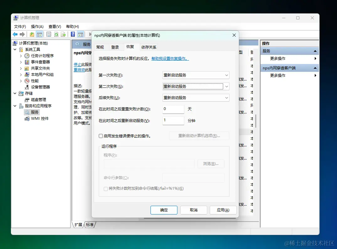Select the 恢复 tab

130,47
